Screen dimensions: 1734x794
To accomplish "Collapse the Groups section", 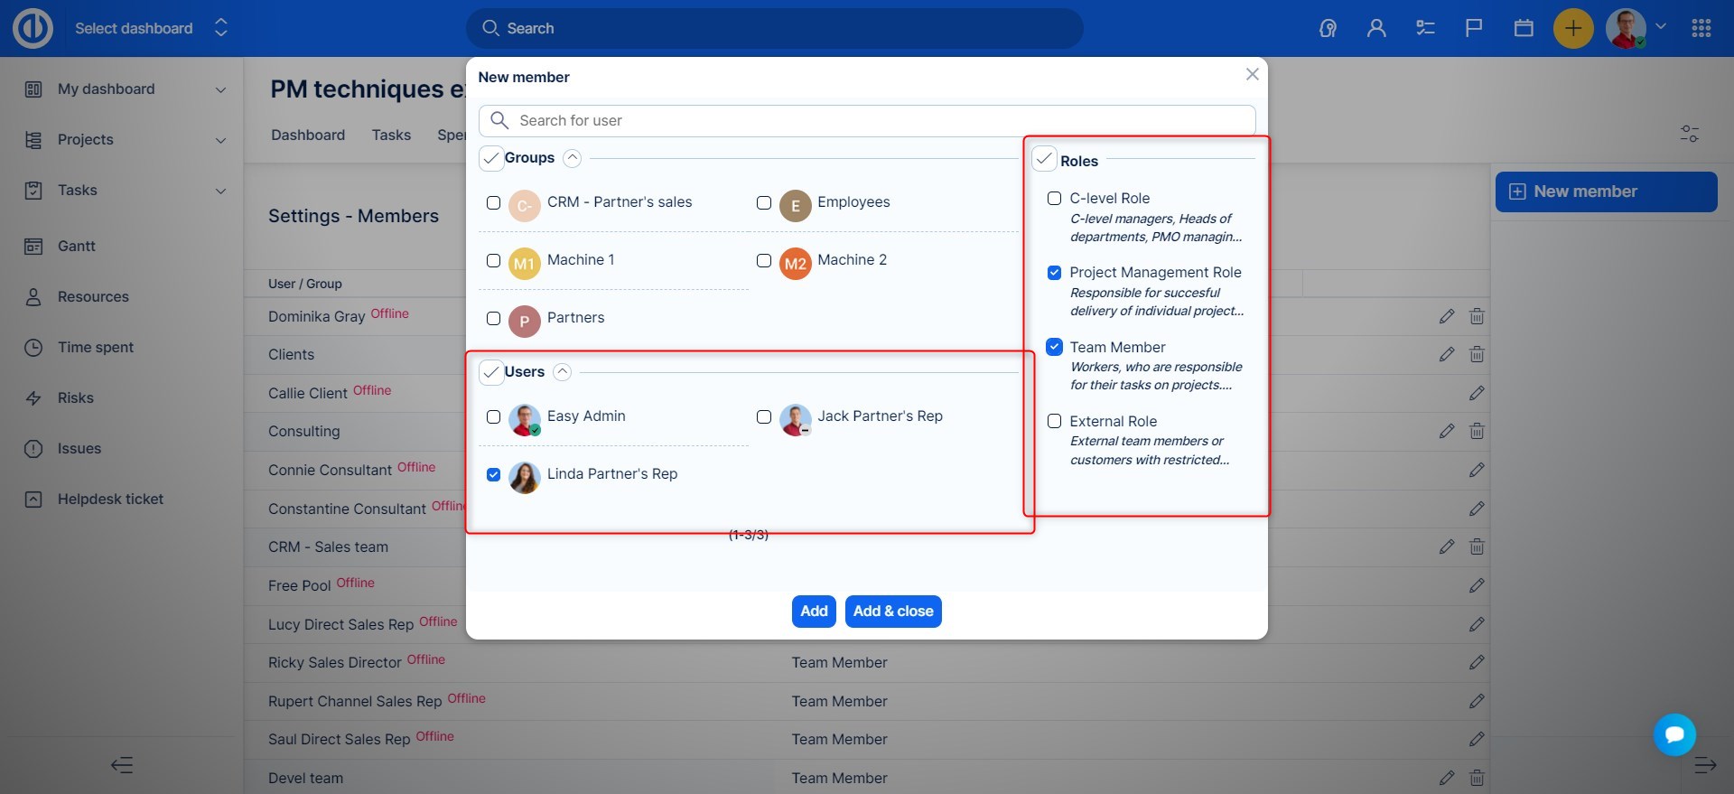I will coord(572,158).
